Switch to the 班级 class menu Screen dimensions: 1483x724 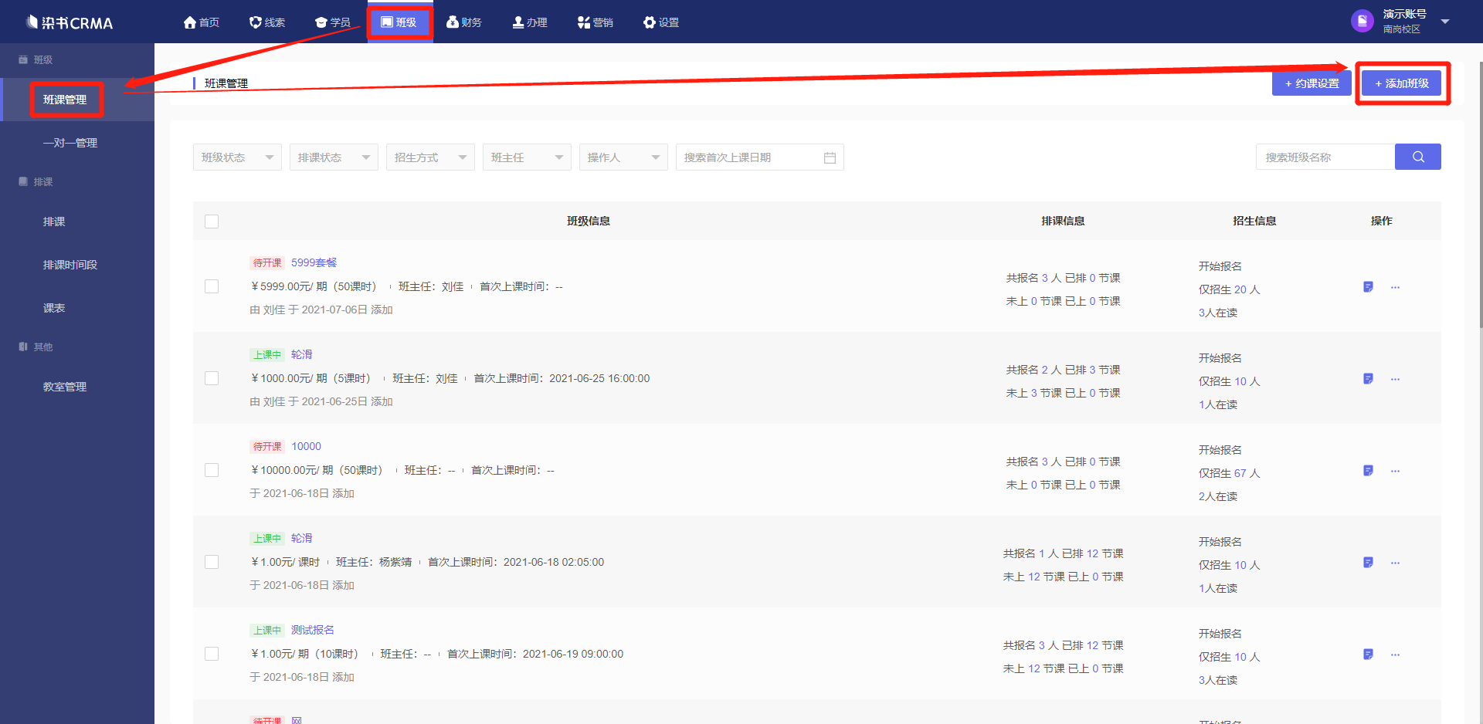pos(399,22)
